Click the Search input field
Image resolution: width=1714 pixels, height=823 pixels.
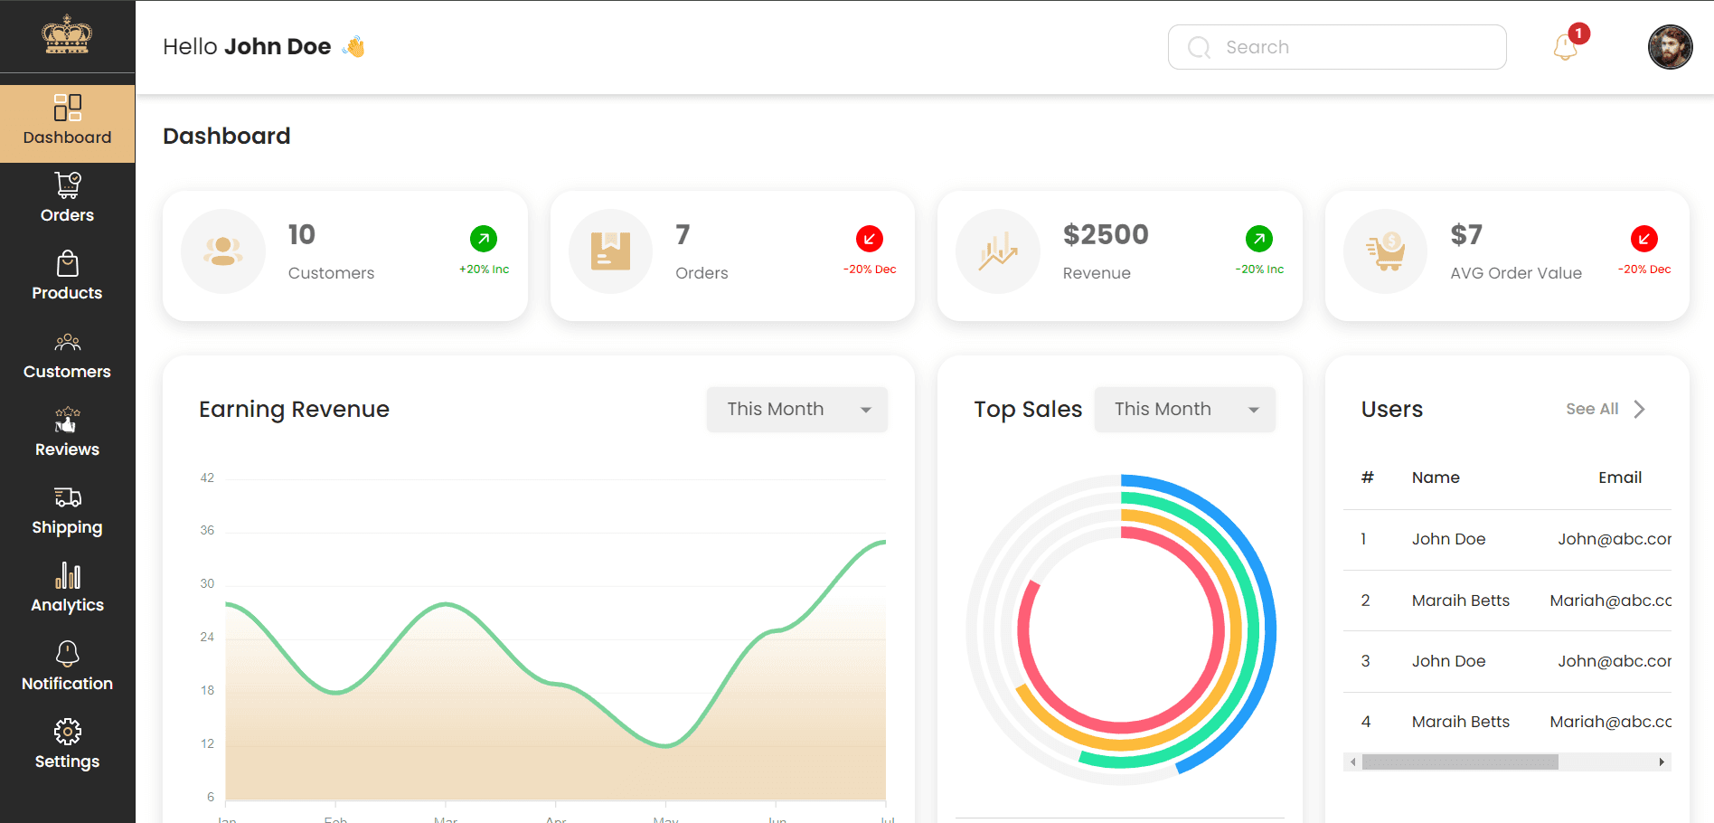(1337, 47)
